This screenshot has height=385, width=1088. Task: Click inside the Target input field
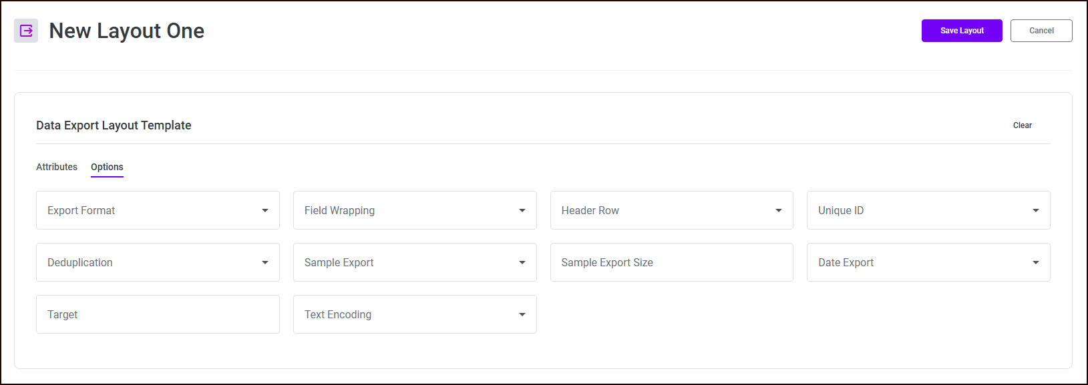click(158, 314)
